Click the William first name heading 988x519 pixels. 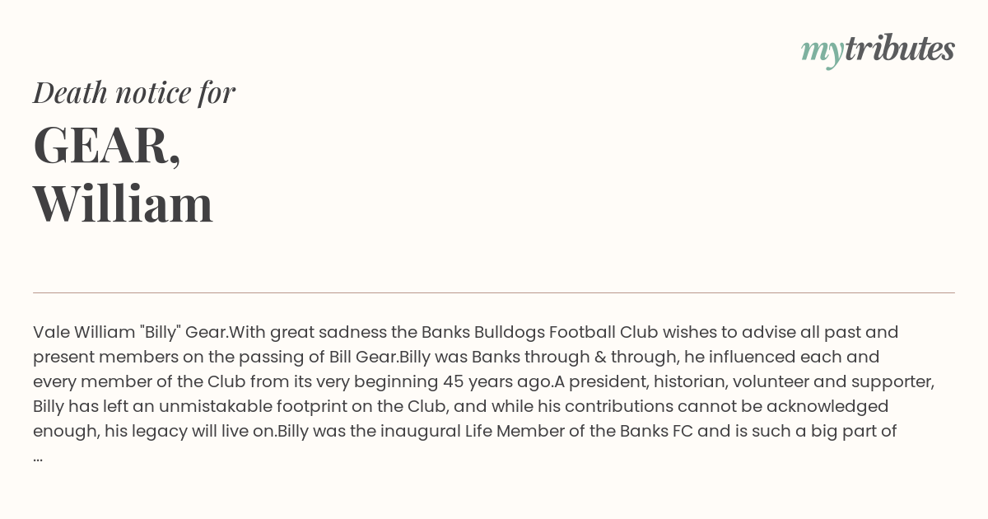(x=123, y=203)
